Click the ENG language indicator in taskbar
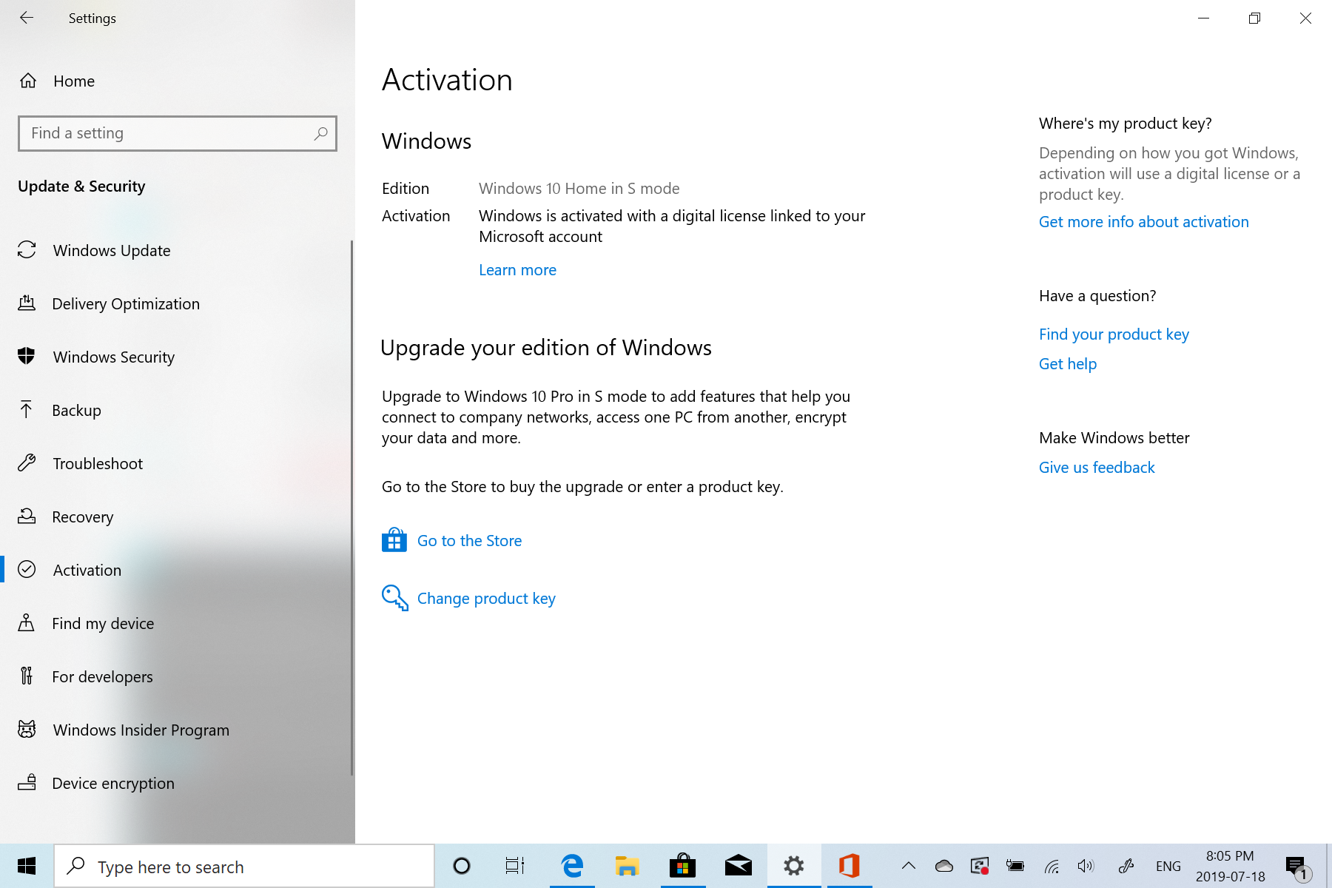1332x888 pixels. point(1168,866)
